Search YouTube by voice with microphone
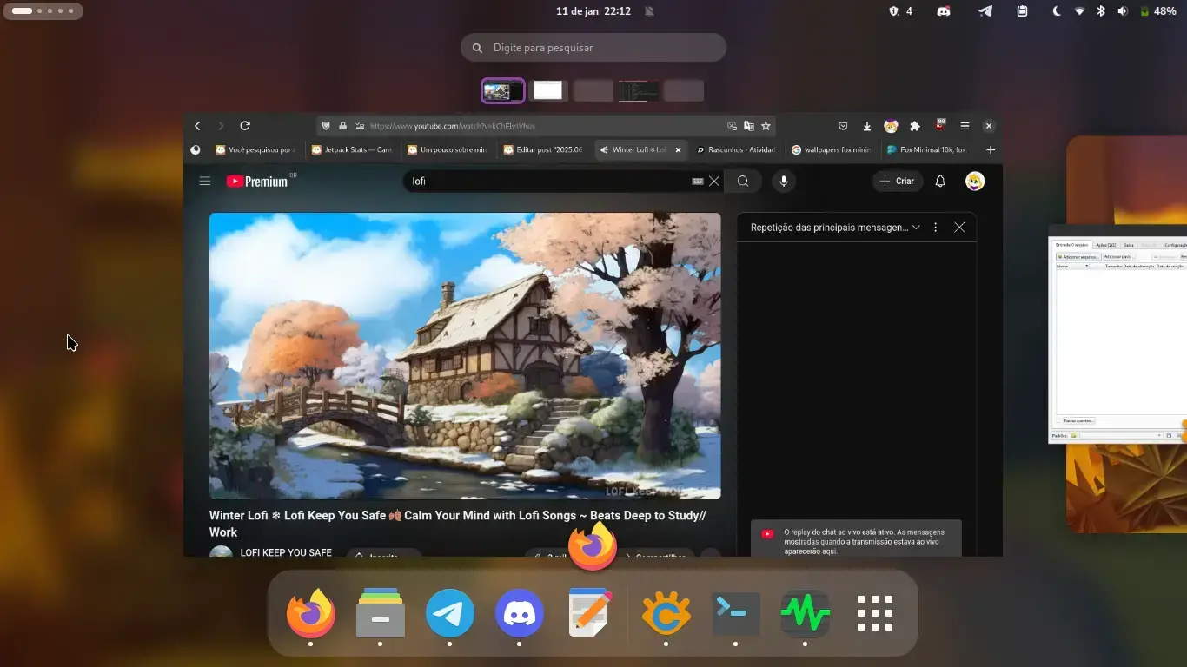The image size is (1187, 667). (x=784, y=181)
